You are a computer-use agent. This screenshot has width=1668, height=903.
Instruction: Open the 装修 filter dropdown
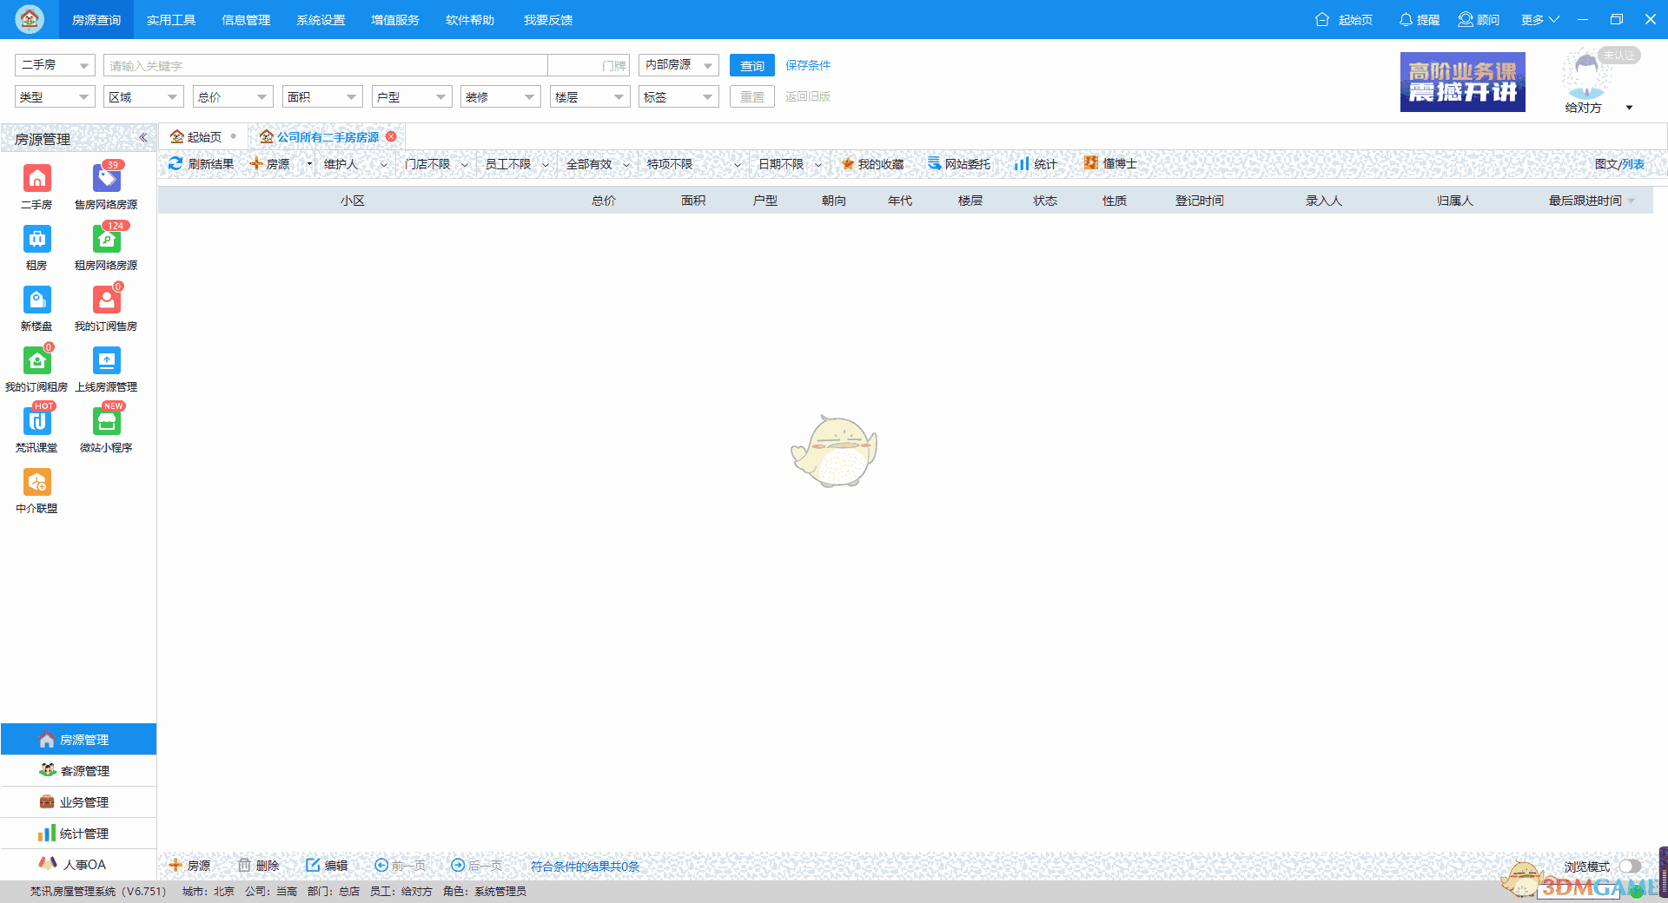[500, 97]
